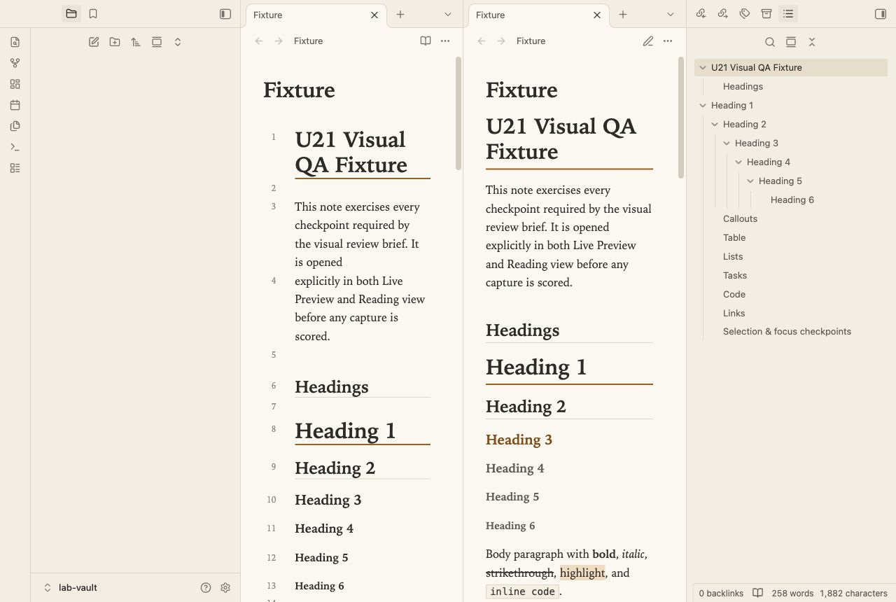Open tab list dropdown in right pane
The image size is (896, 602).
671,14
